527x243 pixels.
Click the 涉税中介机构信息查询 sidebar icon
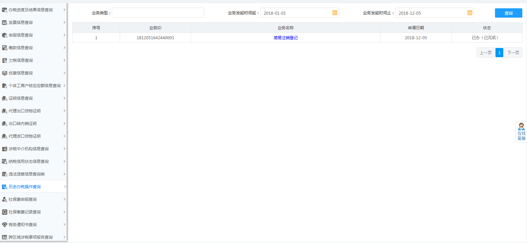tap(5, 149)
